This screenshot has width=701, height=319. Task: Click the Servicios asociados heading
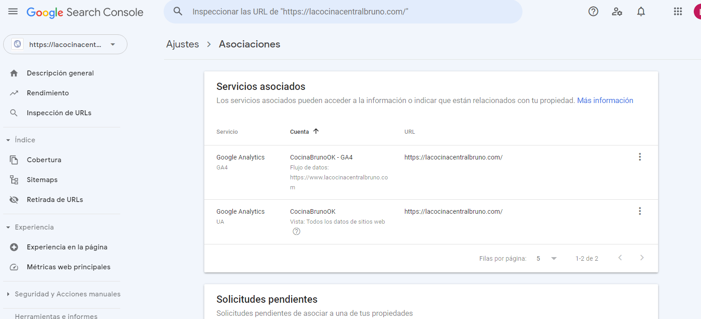pyautogui.click(x=261, y=86)
